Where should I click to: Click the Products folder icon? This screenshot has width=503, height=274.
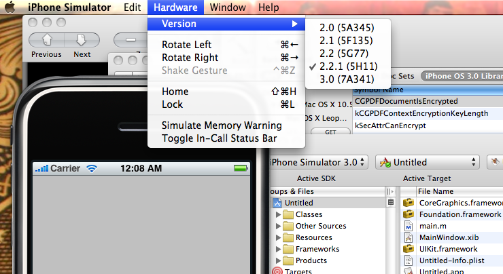tap(288, 260)
